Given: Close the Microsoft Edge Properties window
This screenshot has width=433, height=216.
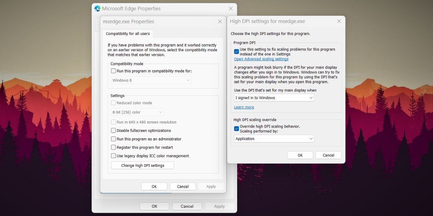Looking at the screenshot, I should pyautogui.click(x=231, y=8).
